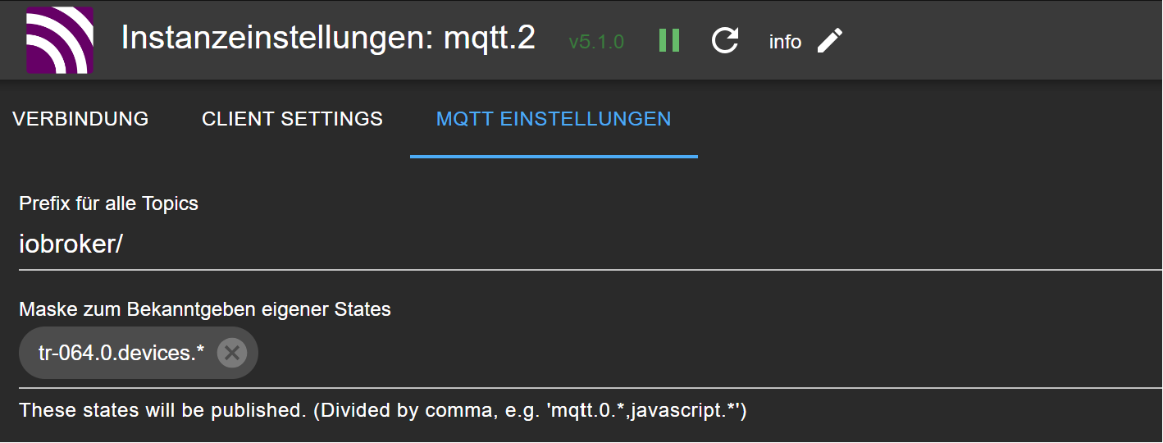Switch to the Verbindung tab
This screenshot has height=443, width=1163.
click(x=80, y=119)
